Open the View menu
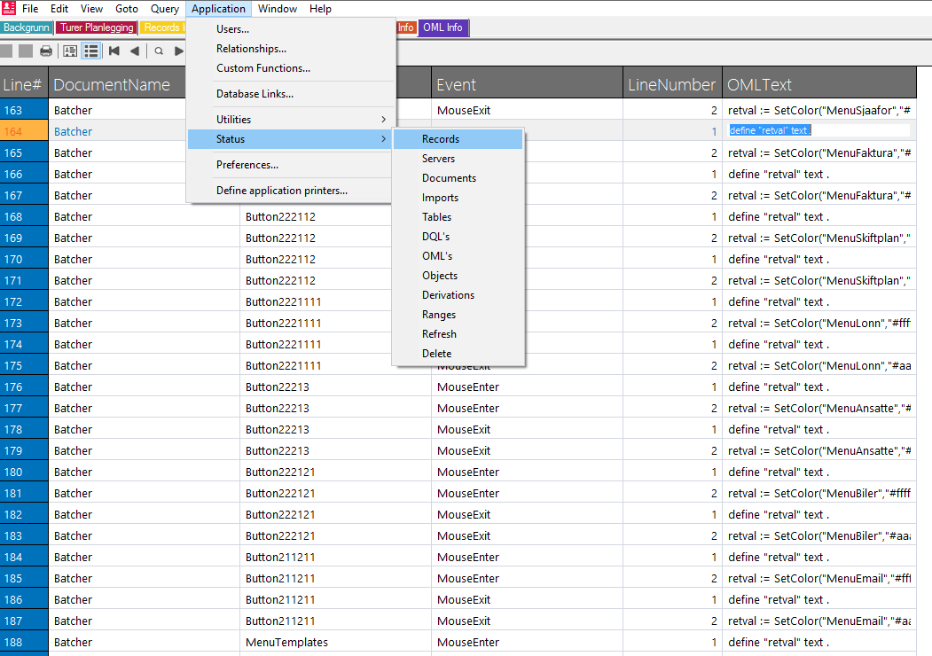Image resolution: width=932 pixels, height=656 pixels. click(91, 9)
